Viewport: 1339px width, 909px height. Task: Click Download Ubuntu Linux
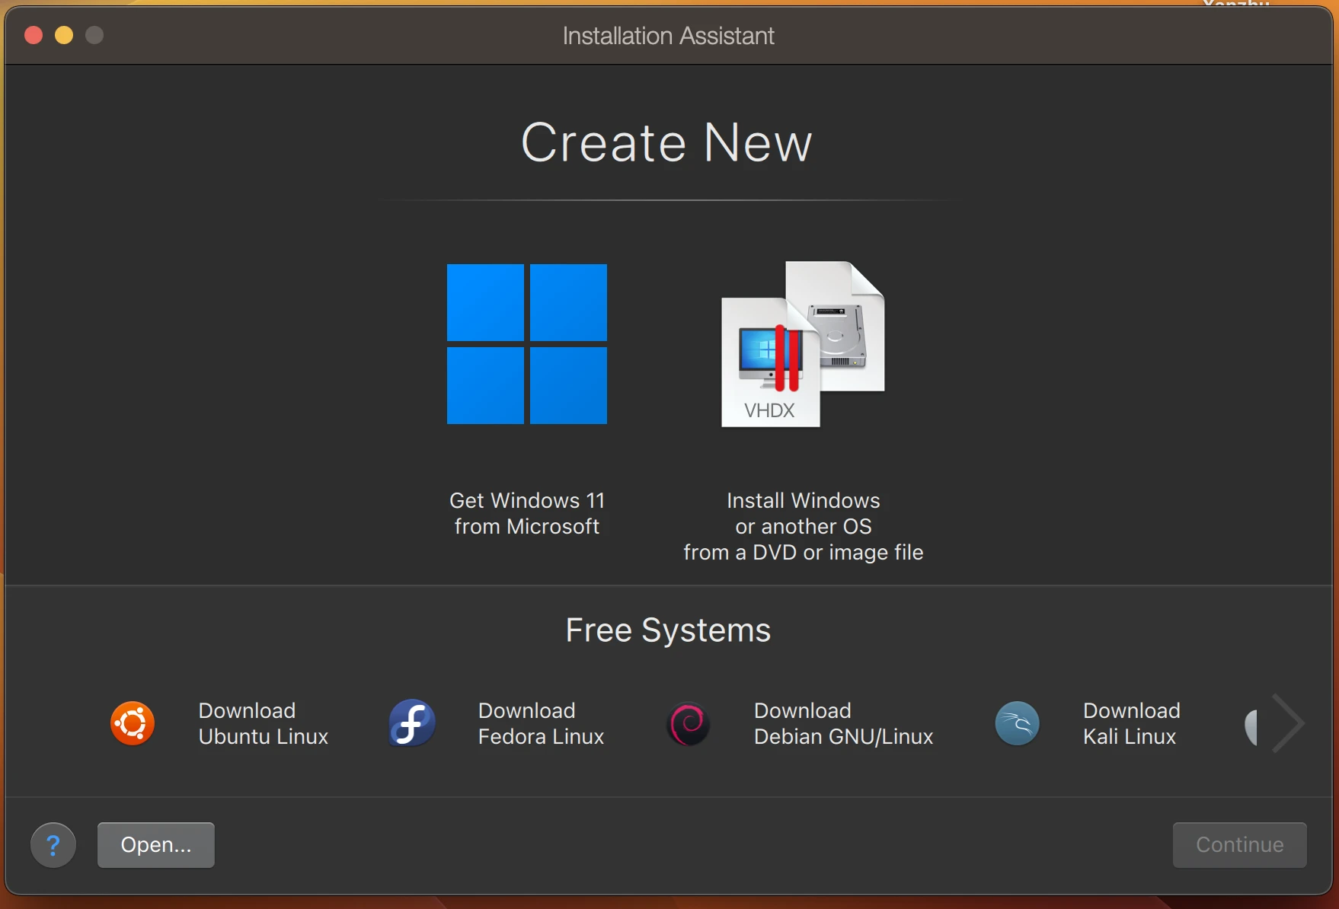[263, 723]
